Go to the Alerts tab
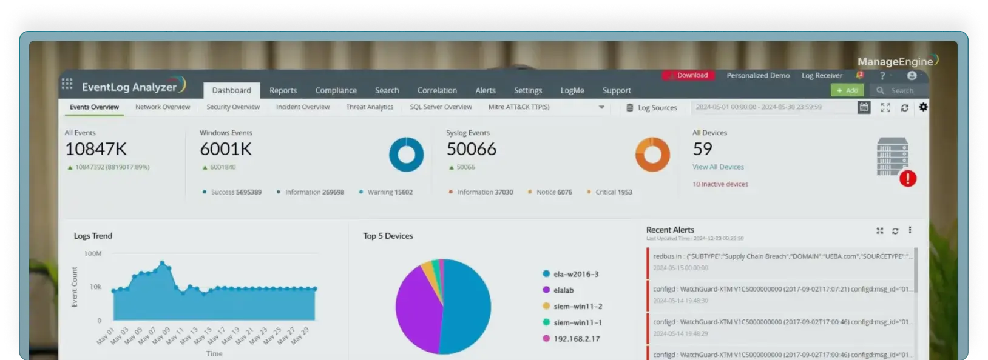This screenshot has width=988, height=360. click(485, 90)
